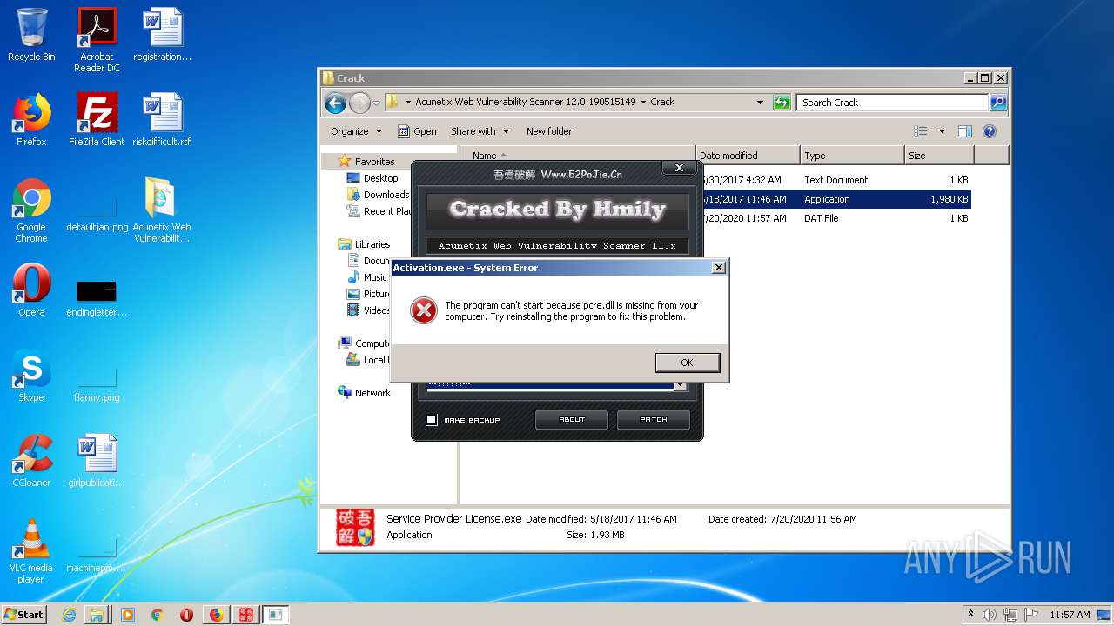This screenshot has height=626, width=1114.
Task: Open the Share with menu
Action: click(x=479, y=131)
